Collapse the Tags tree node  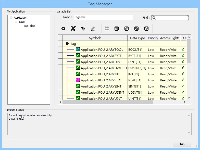click(16, 22)
